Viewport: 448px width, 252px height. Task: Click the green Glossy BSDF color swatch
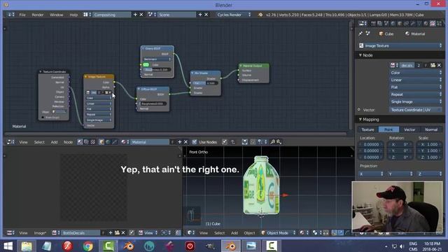pos(146,64)
